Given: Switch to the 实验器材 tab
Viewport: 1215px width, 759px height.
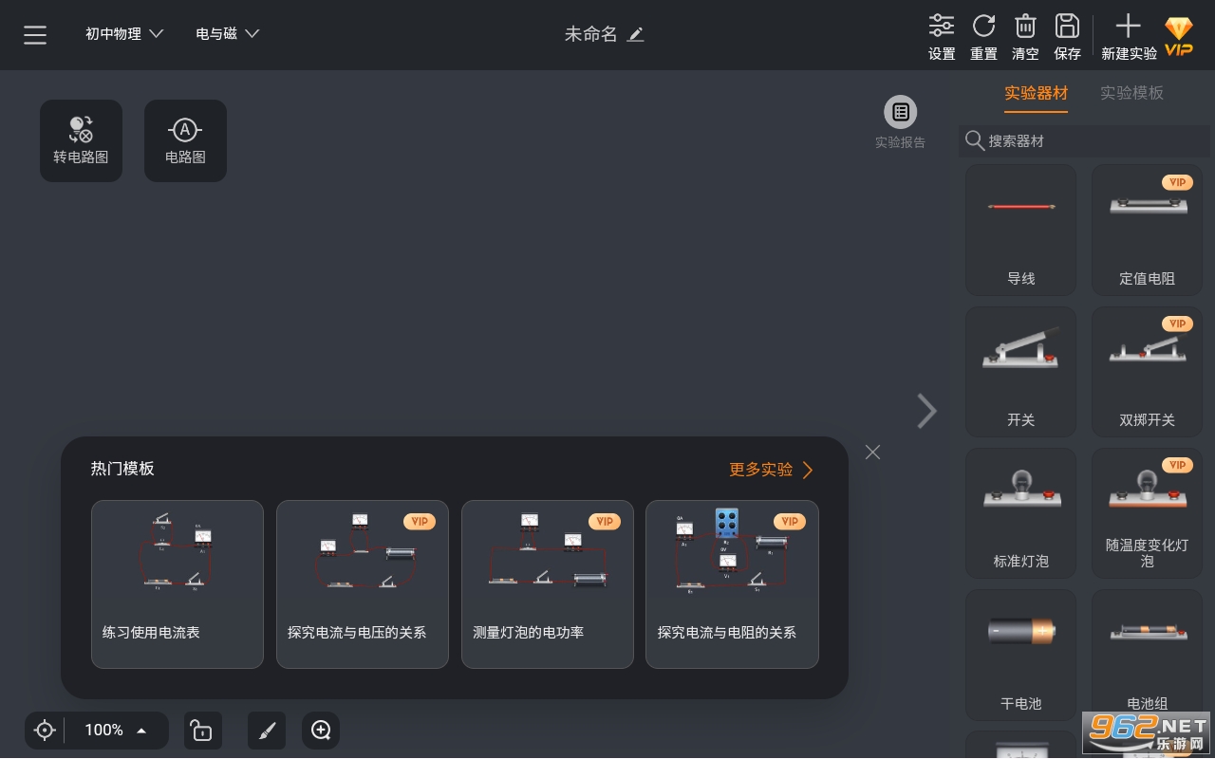Looking at the screenshot, I should click(1037, 93).
